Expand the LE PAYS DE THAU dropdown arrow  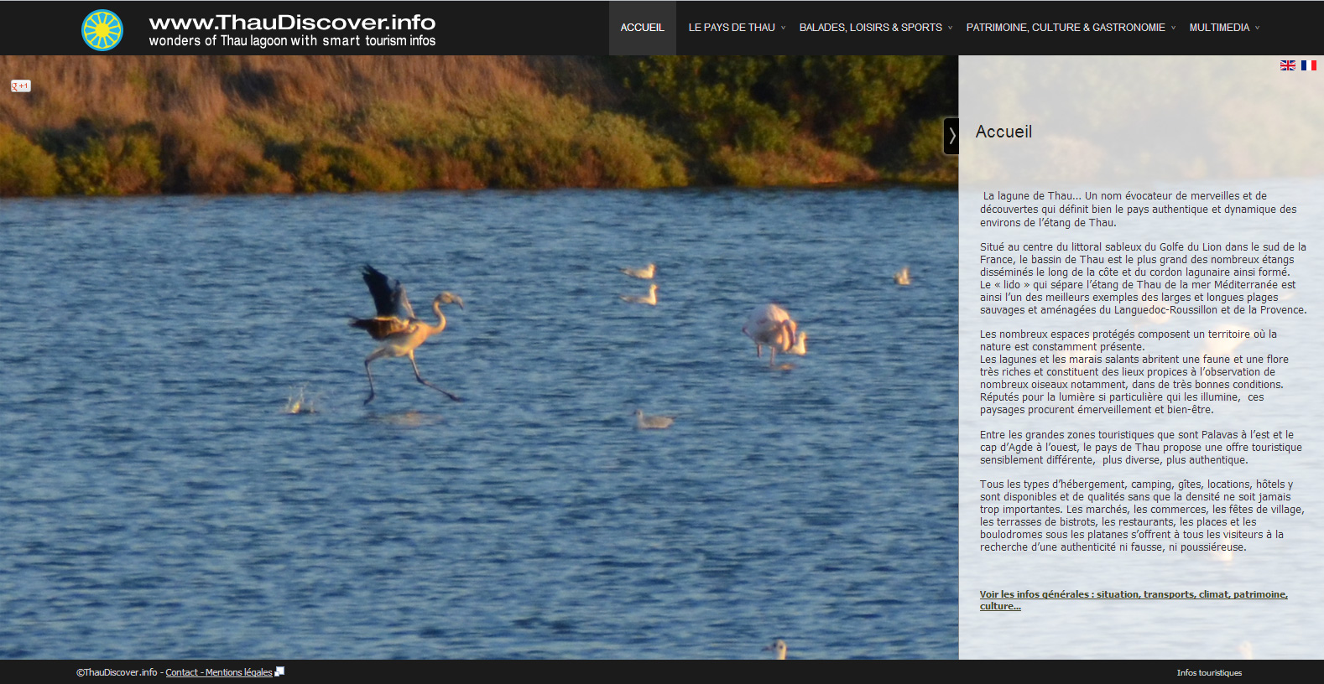784,28
